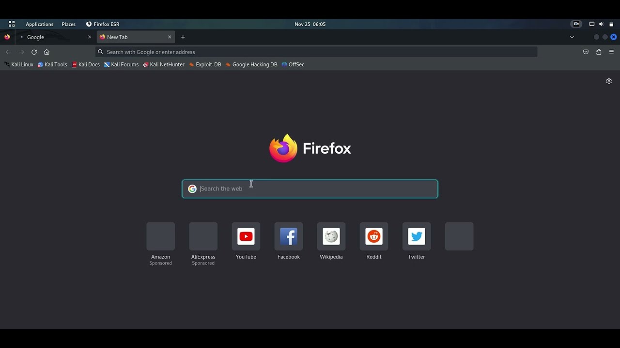Open the Google Hacking DB bookmark
620x348 pixels.
click(x=251, y=64)
